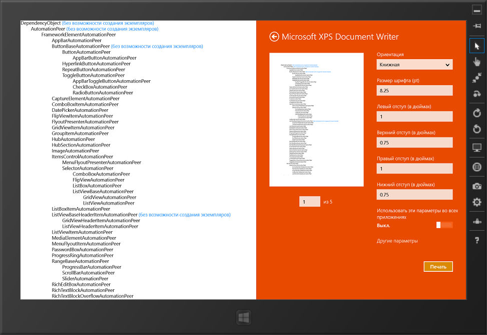Activate pinch/zoom touch mode
The width and height of the screenshot is (487, 335).
click(477, 78)
